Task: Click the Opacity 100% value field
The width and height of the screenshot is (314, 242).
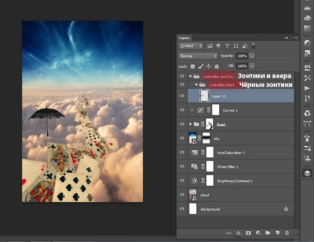Action: (x=242, y=56)
